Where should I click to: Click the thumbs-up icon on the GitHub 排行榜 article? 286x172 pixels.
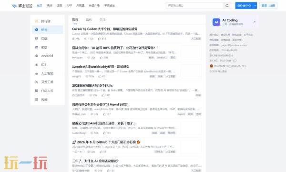(101, 152)
